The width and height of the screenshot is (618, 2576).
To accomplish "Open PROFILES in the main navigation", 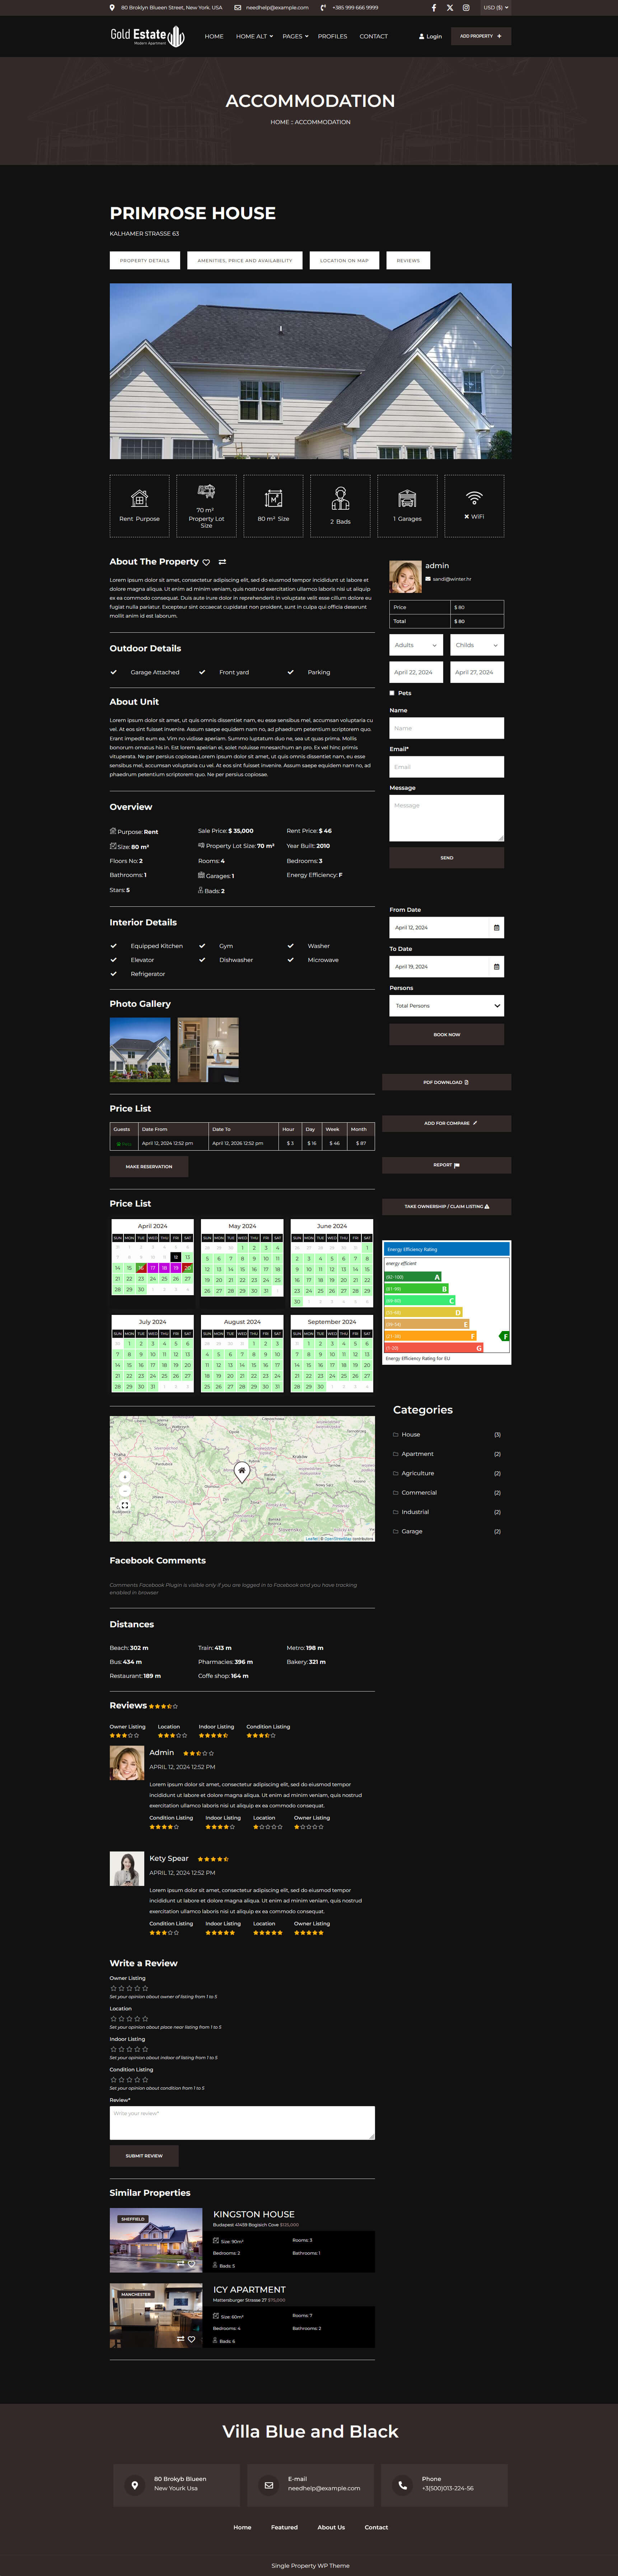I will (x=333, y=36).
